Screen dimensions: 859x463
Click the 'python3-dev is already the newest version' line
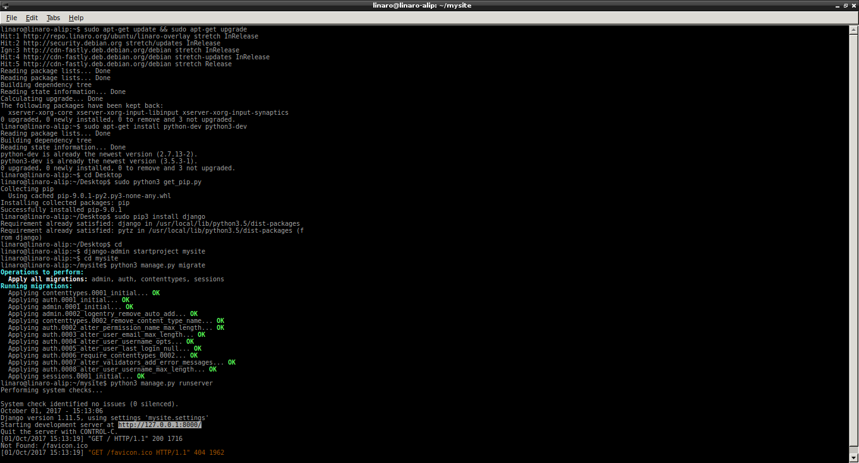[x=99, y=161]
